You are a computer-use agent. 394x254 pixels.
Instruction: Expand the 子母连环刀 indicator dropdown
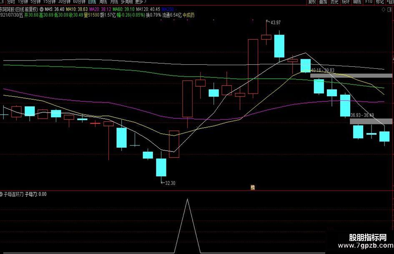click(1, 194)
